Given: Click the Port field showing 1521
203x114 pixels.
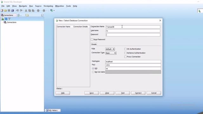Looking at the screenshot, I should 133,65.
